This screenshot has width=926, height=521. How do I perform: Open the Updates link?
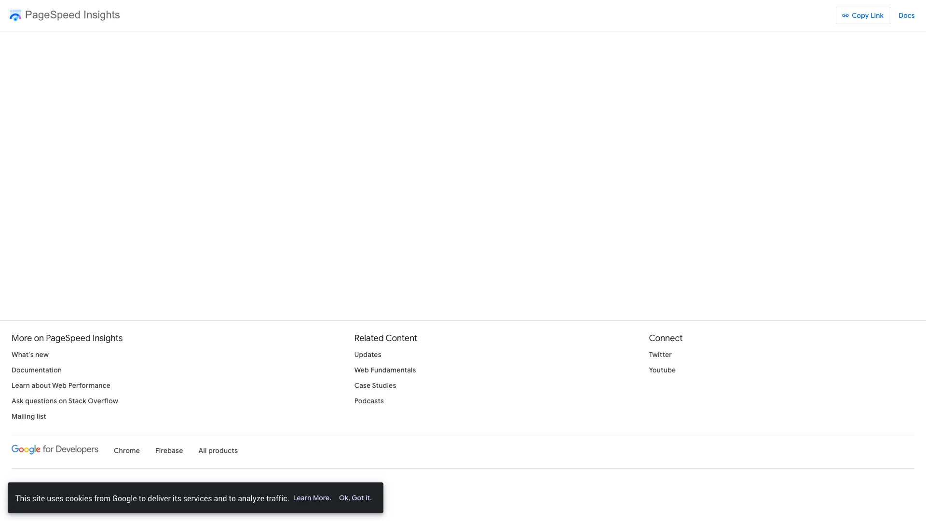coord(368,355)
